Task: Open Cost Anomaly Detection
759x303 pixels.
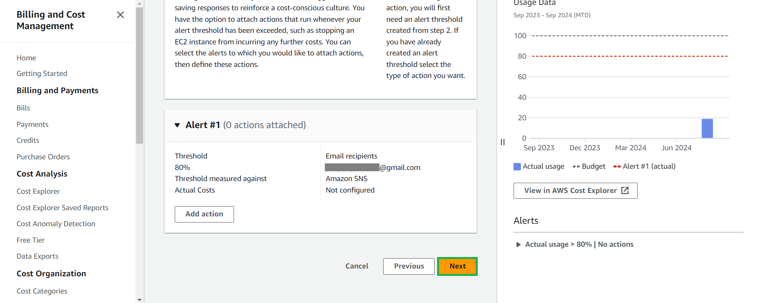Action: click(x=56, y=224)
